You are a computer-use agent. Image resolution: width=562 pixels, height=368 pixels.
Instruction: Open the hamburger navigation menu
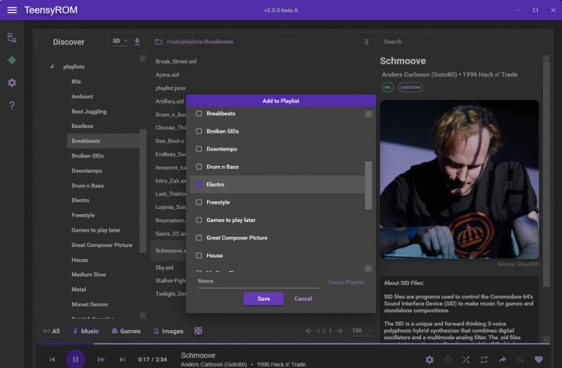click(x=12, y=10)
